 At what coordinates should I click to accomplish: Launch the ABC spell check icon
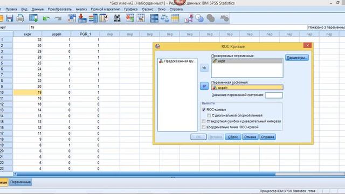click(224, 18)
